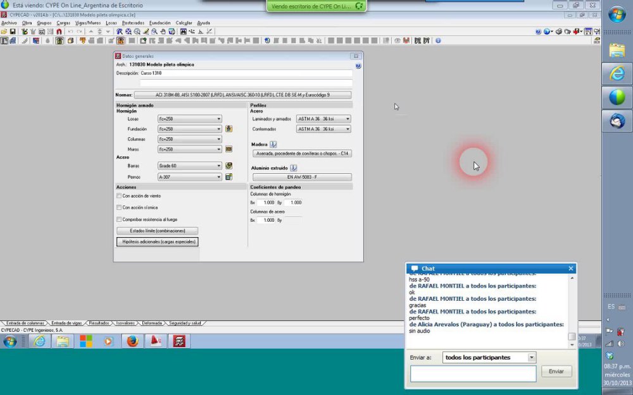Viewport: 633px width, 395px height.
Task: Open the Fundación concrete dropdown
Action: point(190,129)
